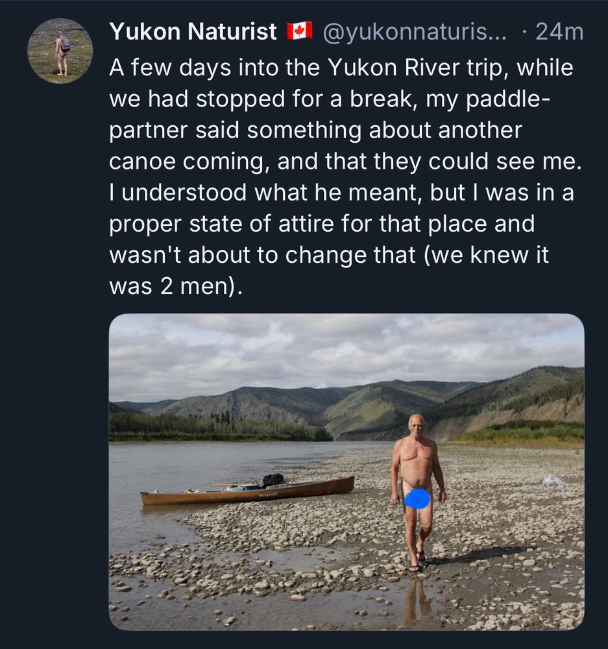Click the text "canoe coming" in the post
Viewport: 608px width, 649px height.
[190, 162]
